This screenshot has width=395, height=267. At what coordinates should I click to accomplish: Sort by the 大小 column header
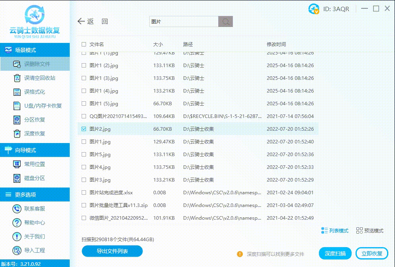(158, 44)
